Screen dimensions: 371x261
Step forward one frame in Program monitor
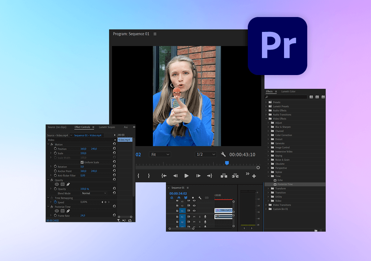click(198, 176)
